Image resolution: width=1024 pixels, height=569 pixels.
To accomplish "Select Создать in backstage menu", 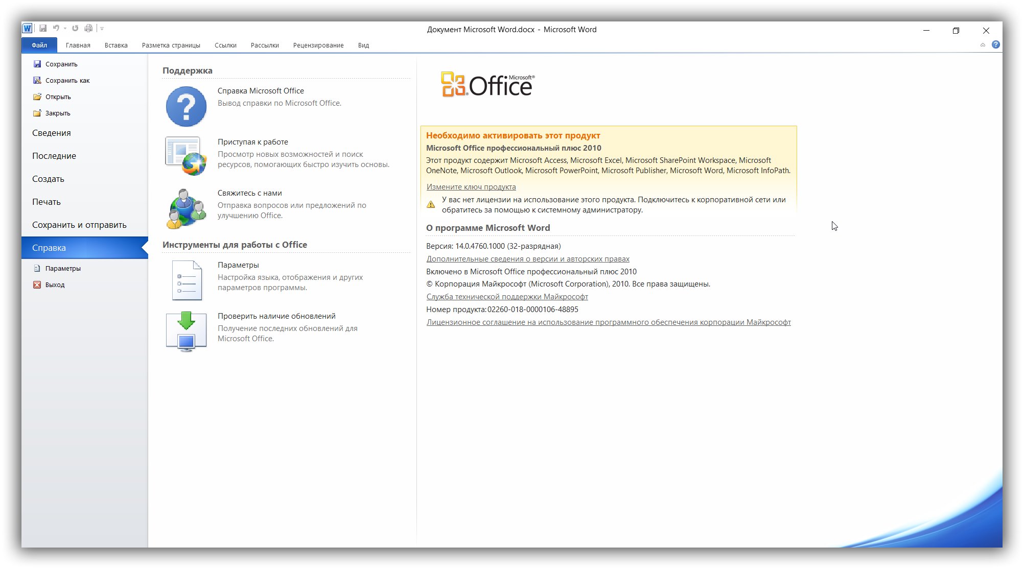I will [x=85, y=179].
